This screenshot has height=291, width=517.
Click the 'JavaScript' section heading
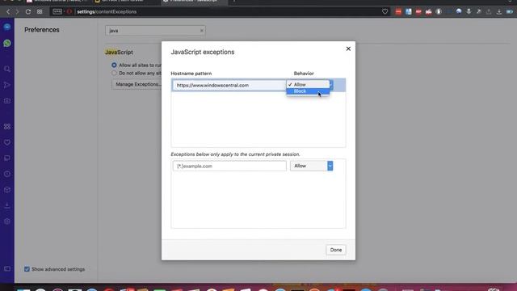pyautogui.click(x=119, y=52)
